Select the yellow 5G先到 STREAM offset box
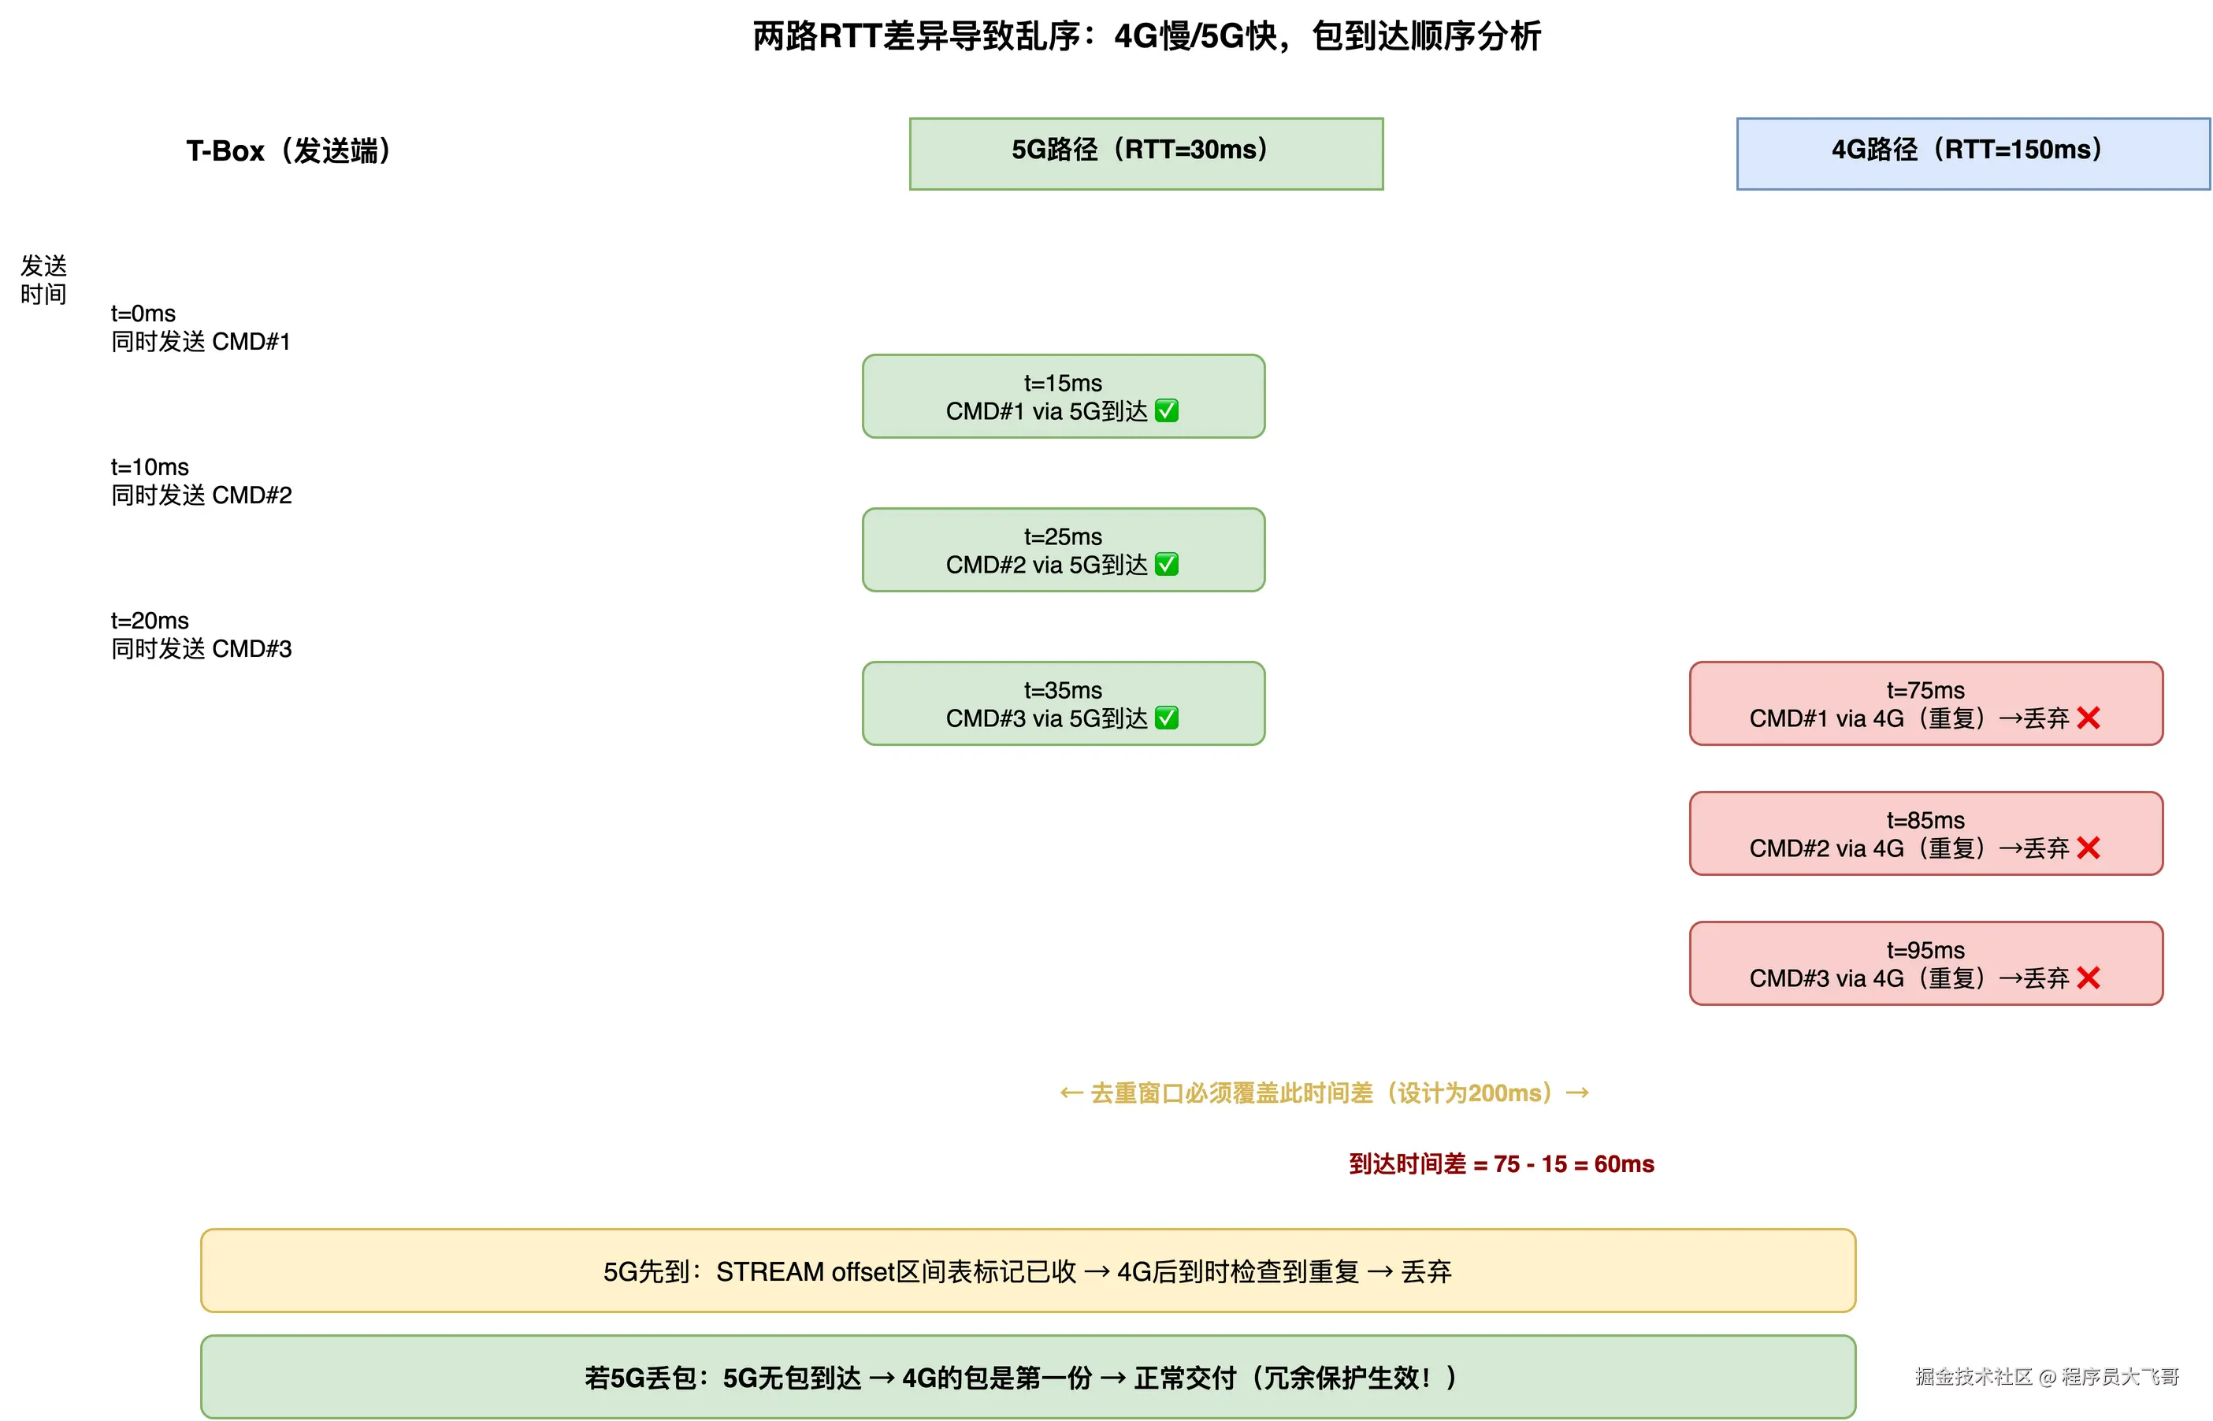 1027,1271
